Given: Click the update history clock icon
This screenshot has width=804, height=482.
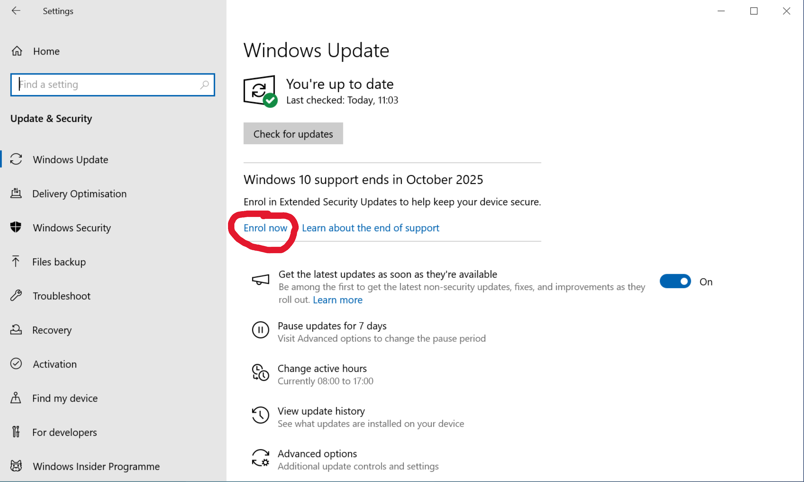Looking at the screenshot, I should point(260,415).
